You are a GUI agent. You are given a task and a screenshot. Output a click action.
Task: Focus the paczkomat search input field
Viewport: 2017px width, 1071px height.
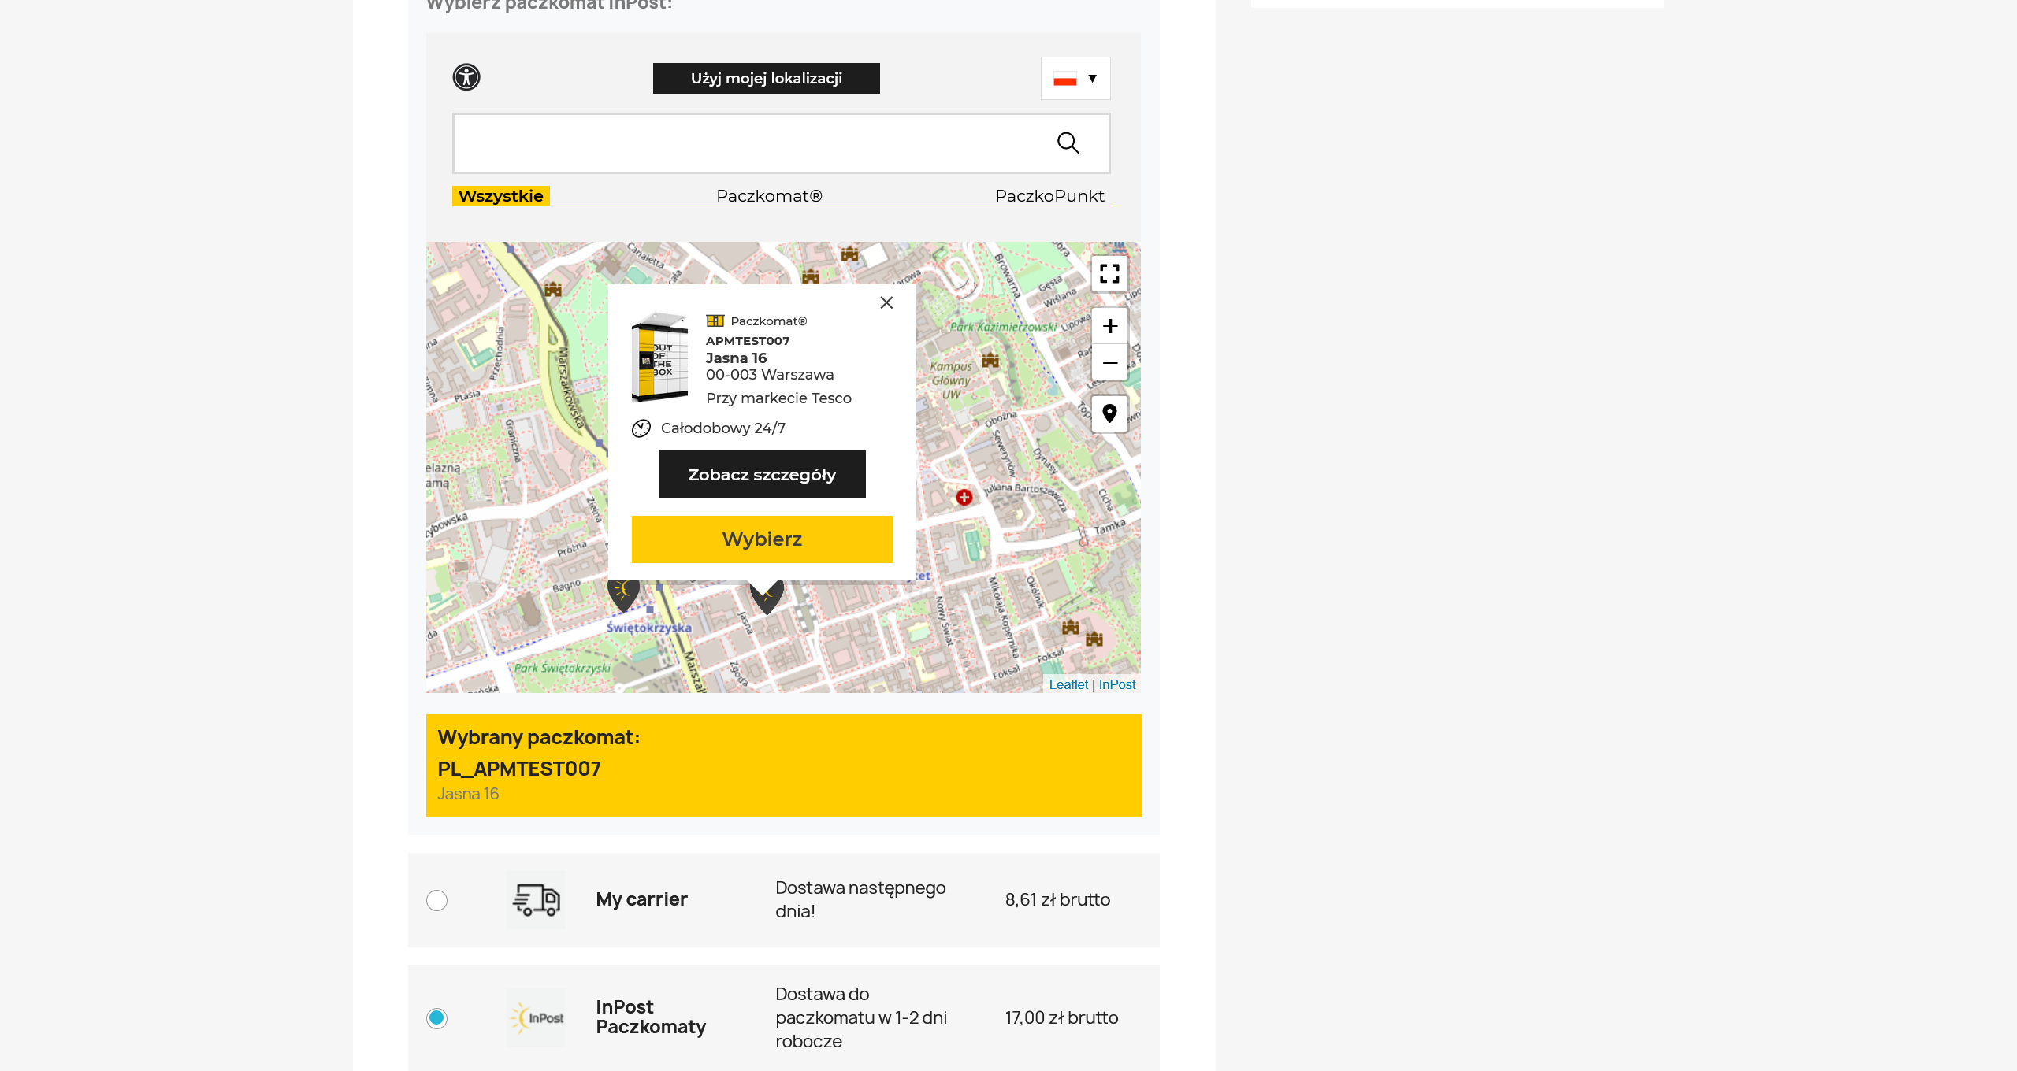point(748,143)
